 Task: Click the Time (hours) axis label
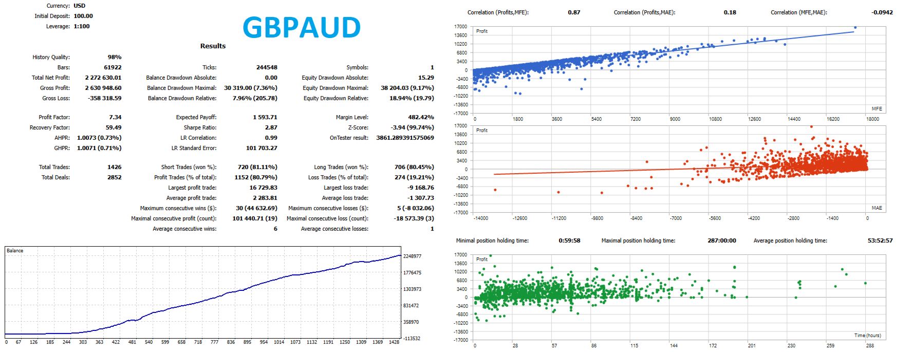point(867,336)
